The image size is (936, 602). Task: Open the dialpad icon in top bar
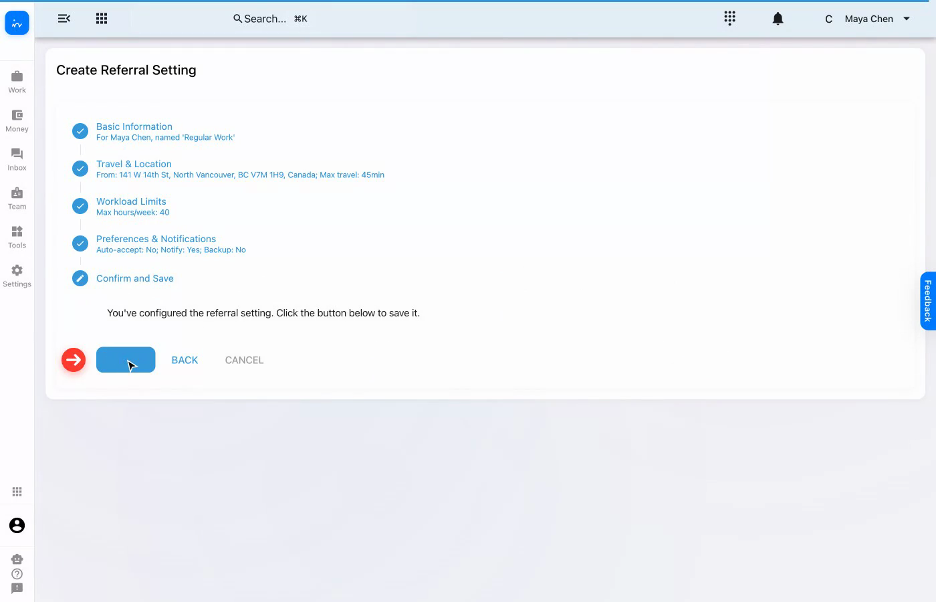tap(729, 18)
